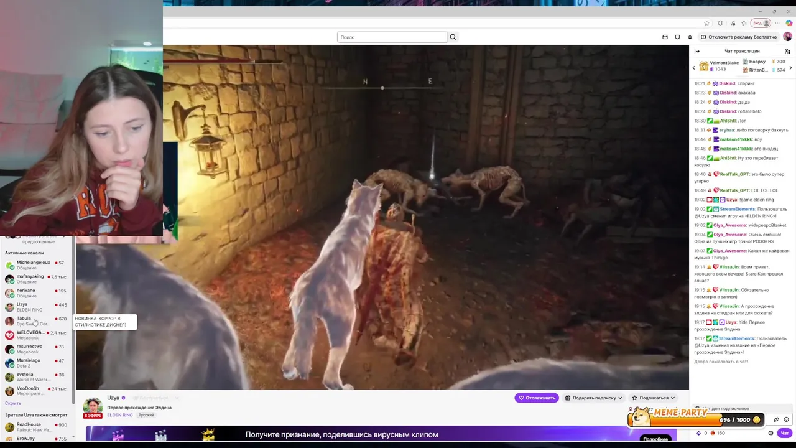Collapse the chat panel arrow icon
The height and width of the screenshot is (448, 796).
(x=697, y=51)
